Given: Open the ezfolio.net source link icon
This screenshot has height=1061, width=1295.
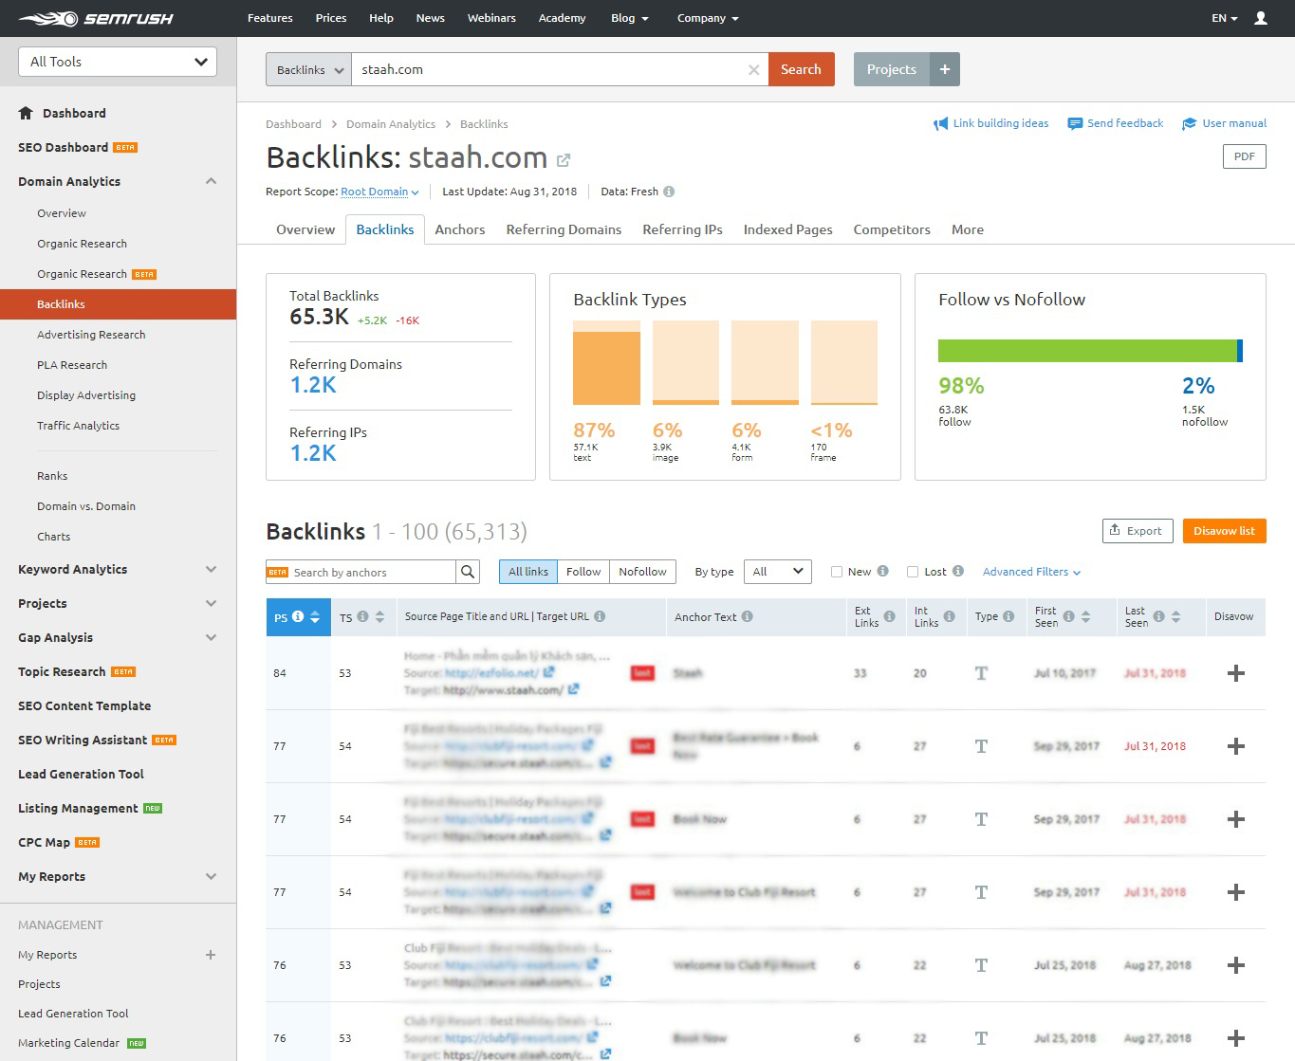Looking at the screenshot, I should [549, 672].
